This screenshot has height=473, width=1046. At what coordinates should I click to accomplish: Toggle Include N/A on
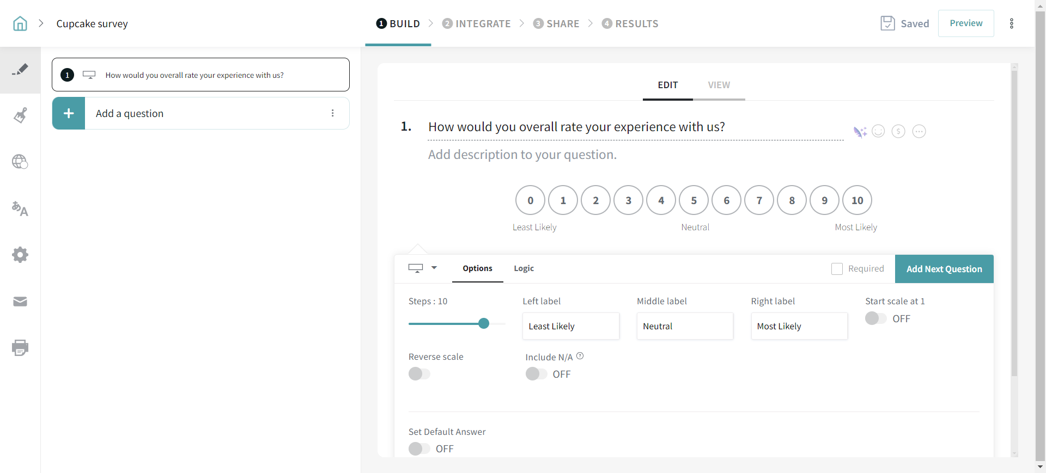pos(536,374)
